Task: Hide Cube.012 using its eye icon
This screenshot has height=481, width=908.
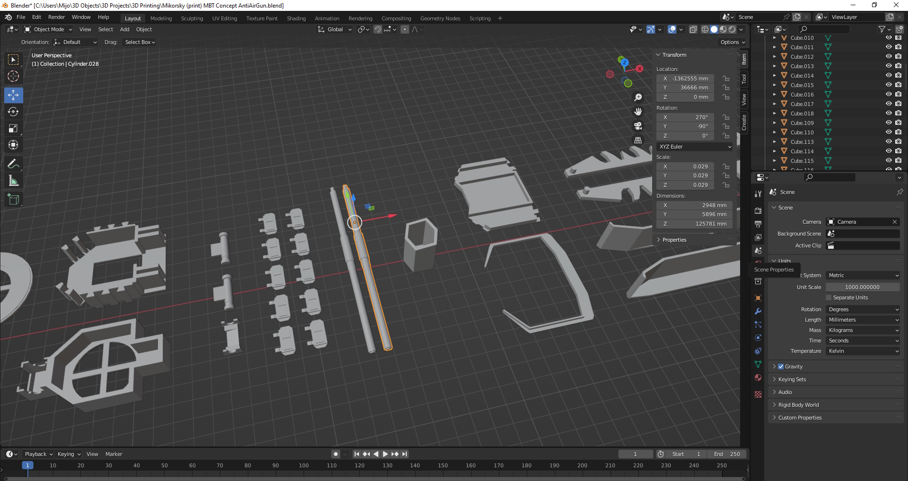Action: [889, 56]
